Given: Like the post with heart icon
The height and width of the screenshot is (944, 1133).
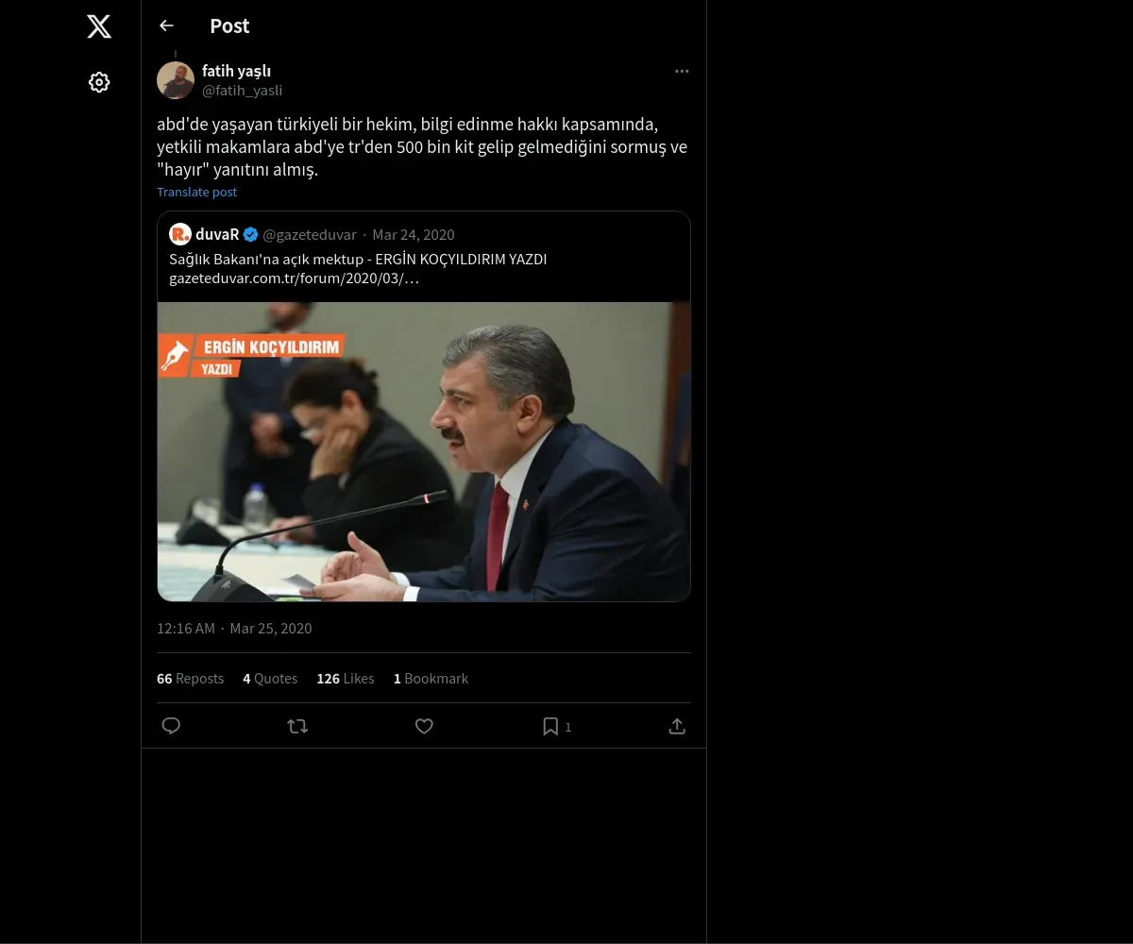Looking at the screenshot, I should pyautogui.click(x=424, y=726).
